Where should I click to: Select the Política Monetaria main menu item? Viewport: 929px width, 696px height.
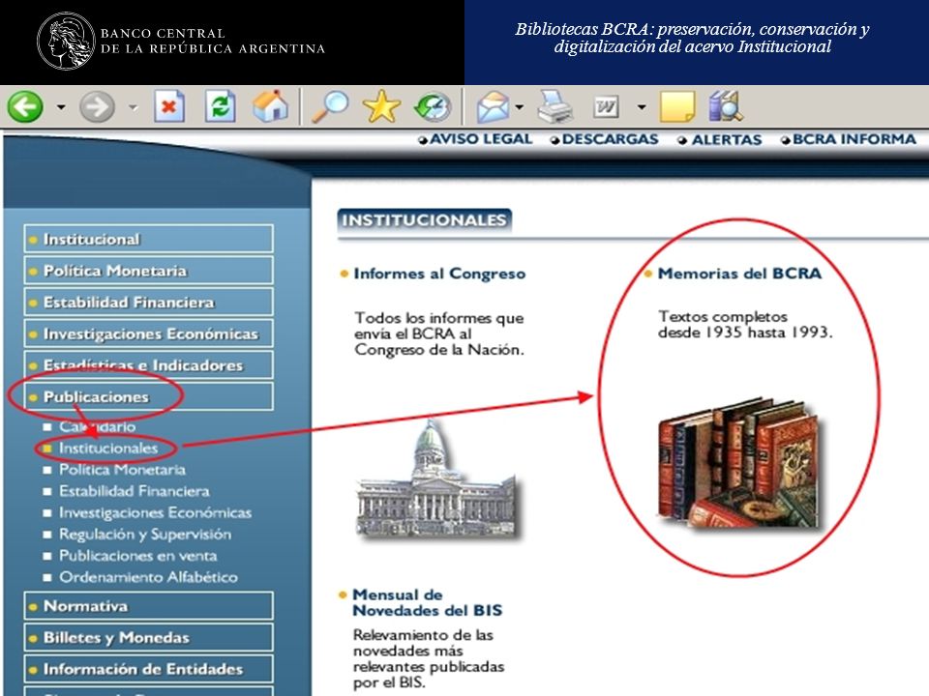tap(149, 271)
